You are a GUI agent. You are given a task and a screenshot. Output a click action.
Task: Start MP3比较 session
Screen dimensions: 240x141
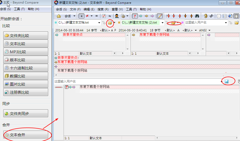click(x=26, y=52)
